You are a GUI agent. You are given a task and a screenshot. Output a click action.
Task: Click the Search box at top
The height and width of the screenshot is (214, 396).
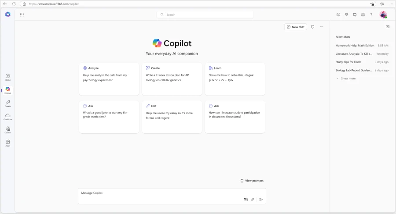point(205,14)
